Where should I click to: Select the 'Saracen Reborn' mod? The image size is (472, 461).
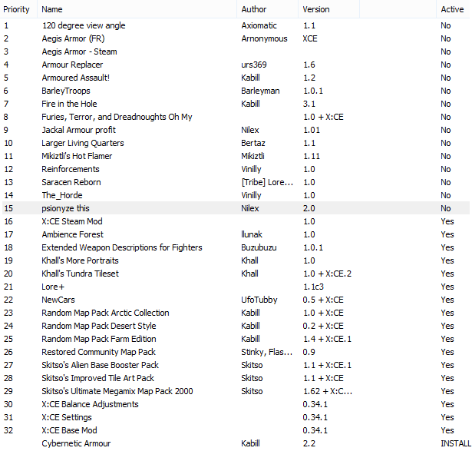(71, 182)
